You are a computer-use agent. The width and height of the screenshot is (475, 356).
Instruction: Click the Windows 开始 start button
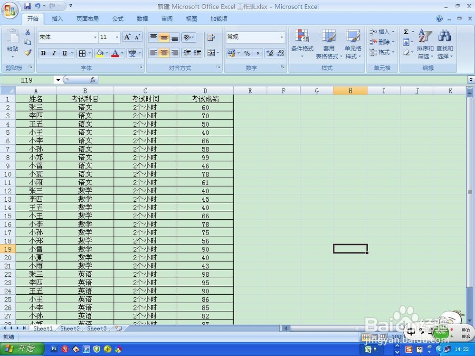(x=22, y=349)
